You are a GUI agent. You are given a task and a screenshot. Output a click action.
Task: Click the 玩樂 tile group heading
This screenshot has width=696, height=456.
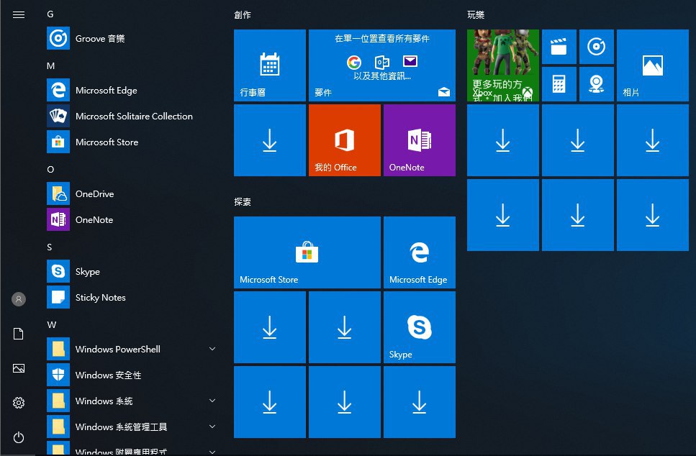[476, 15]
